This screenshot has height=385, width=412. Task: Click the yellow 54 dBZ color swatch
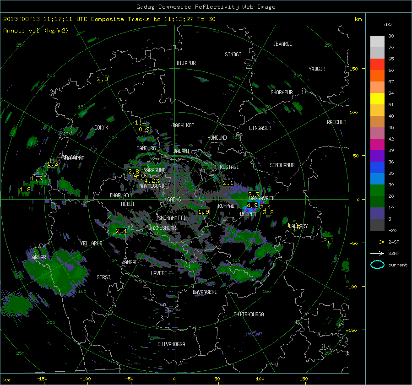pyautogui.click(x=377, y=98)
